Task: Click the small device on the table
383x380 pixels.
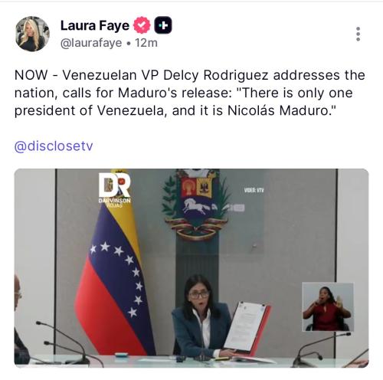Action: tap(121, 355)
